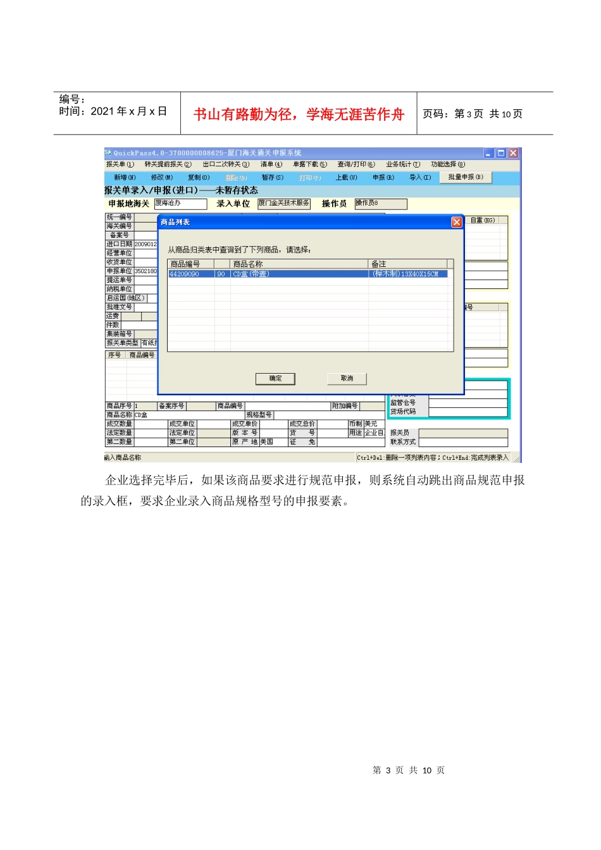Open the 查询/打印(6) menu

point(356,164)
